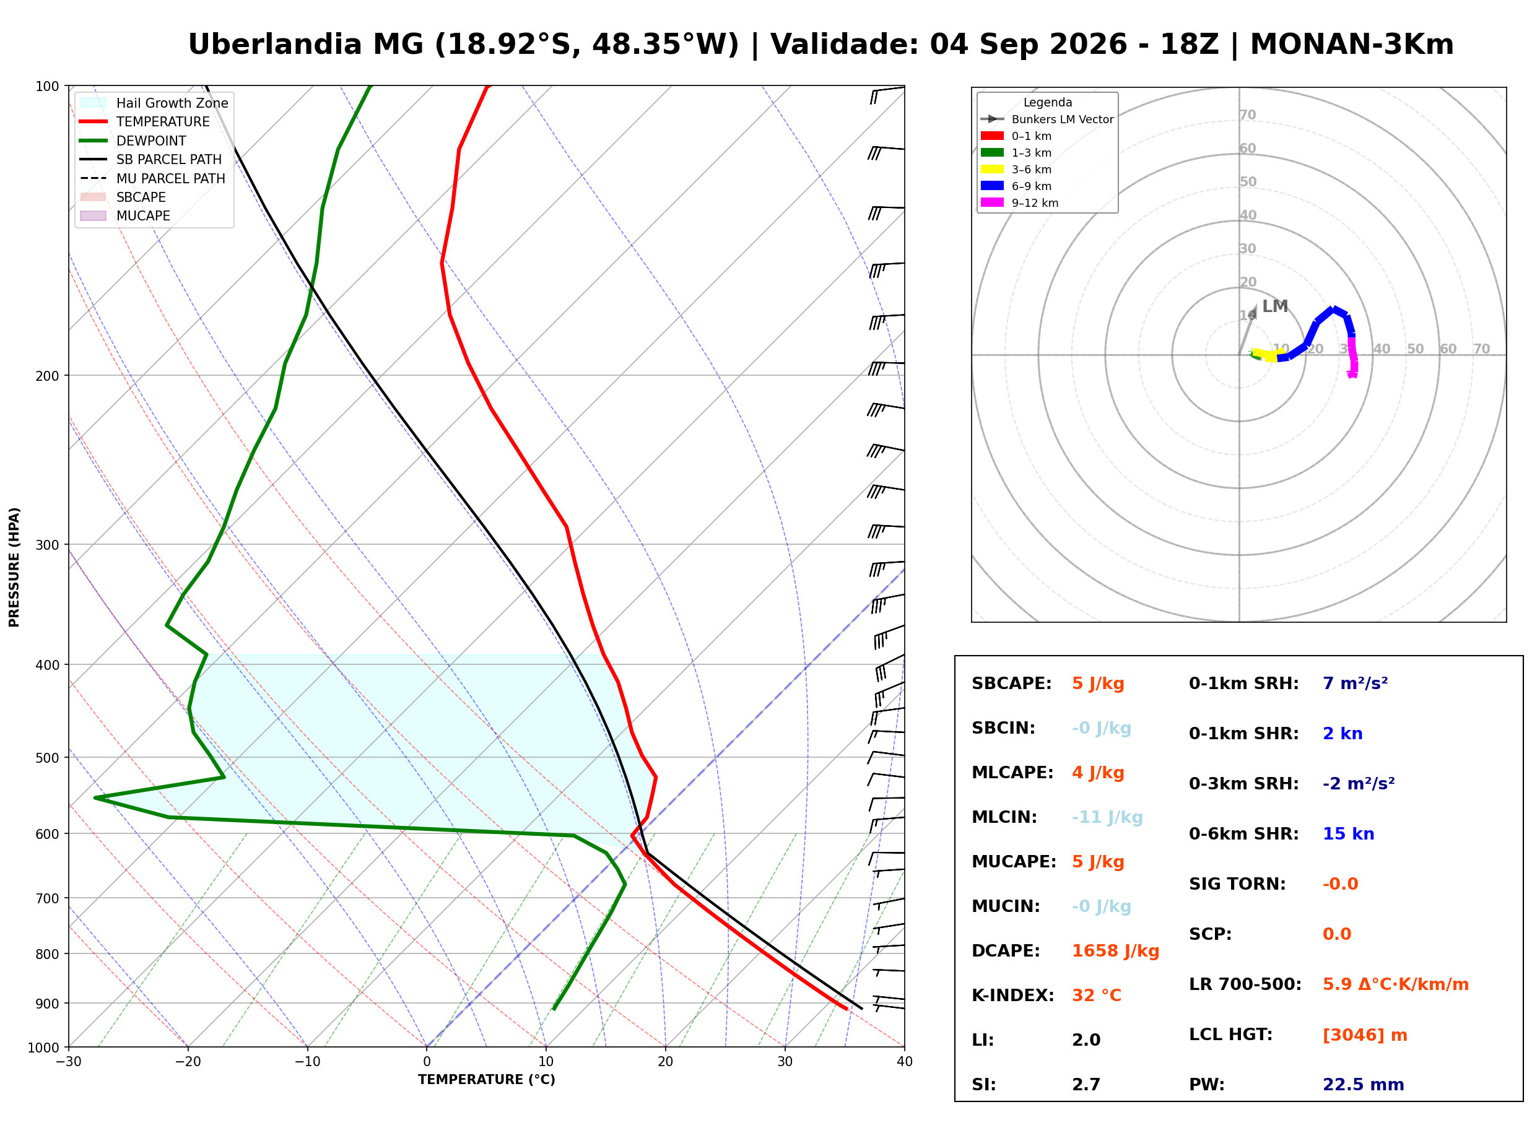Click the DCAPE value 1658 J/kg
This screenshot has height=1133, width=1532.
point(1115,951)
